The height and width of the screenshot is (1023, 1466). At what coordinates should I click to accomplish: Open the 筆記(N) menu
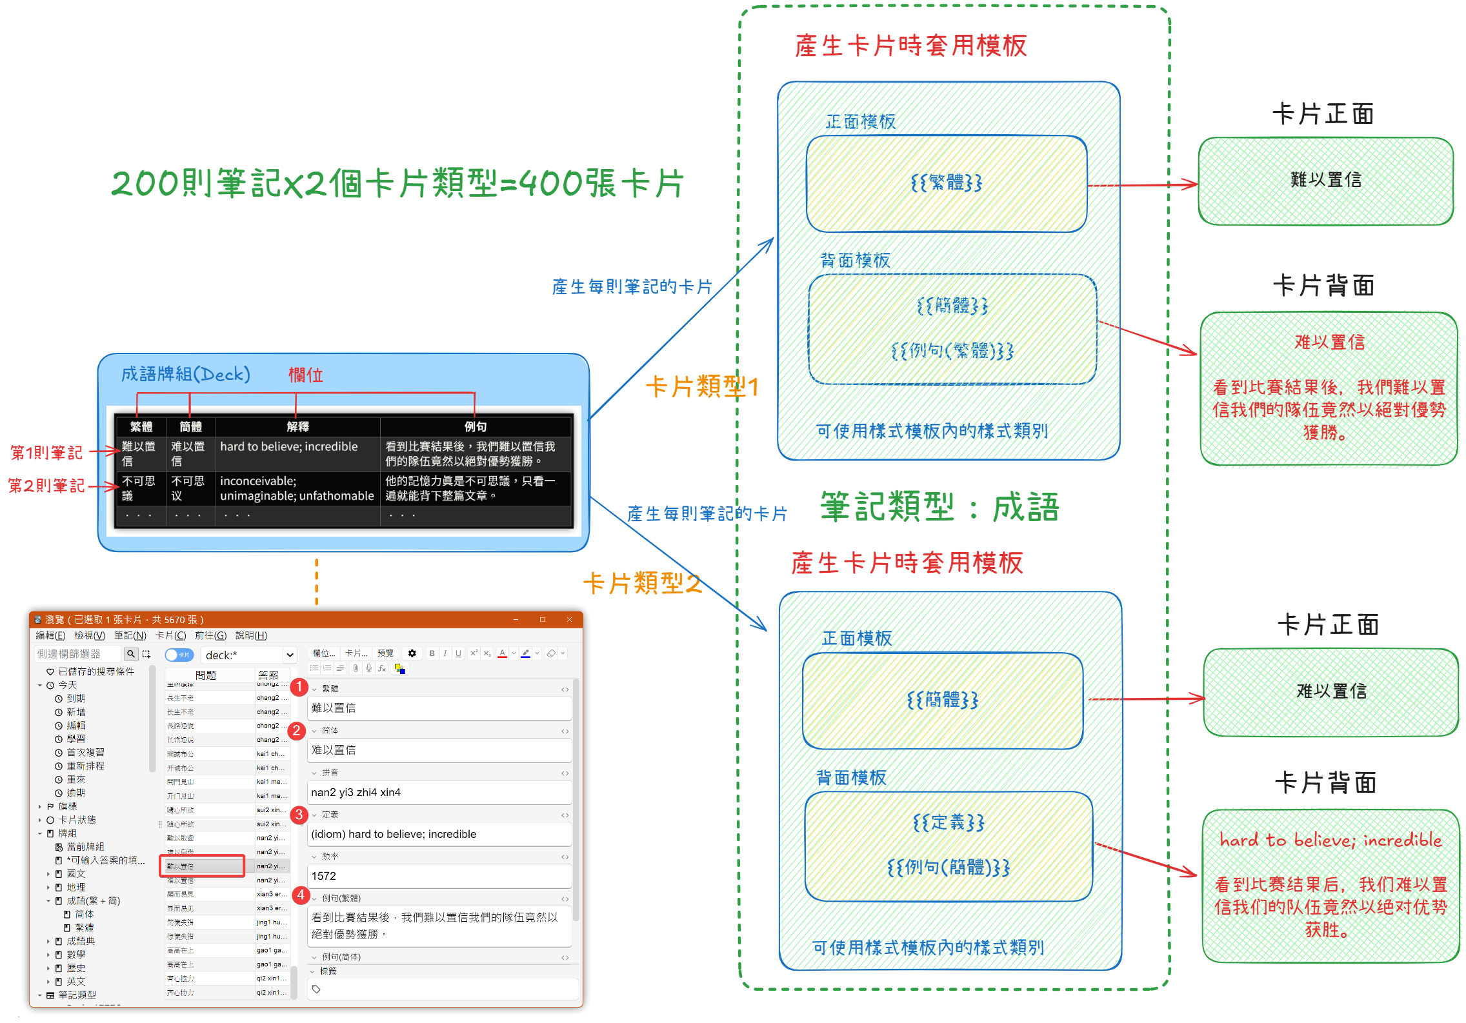pyautogui.click(x=130, y=635)
